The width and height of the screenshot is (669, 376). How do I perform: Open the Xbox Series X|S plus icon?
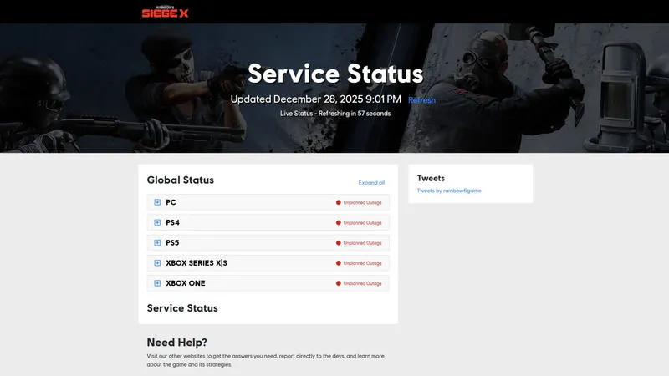tap(157, 263)
